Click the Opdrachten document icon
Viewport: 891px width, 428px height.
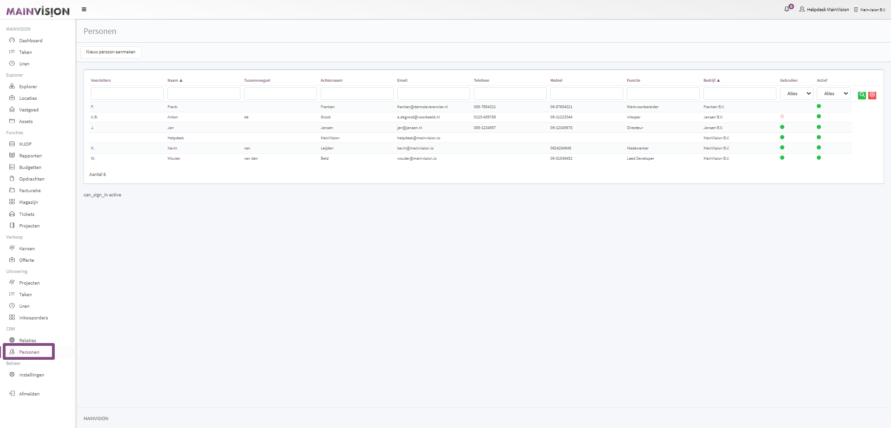tap(12, 179)
